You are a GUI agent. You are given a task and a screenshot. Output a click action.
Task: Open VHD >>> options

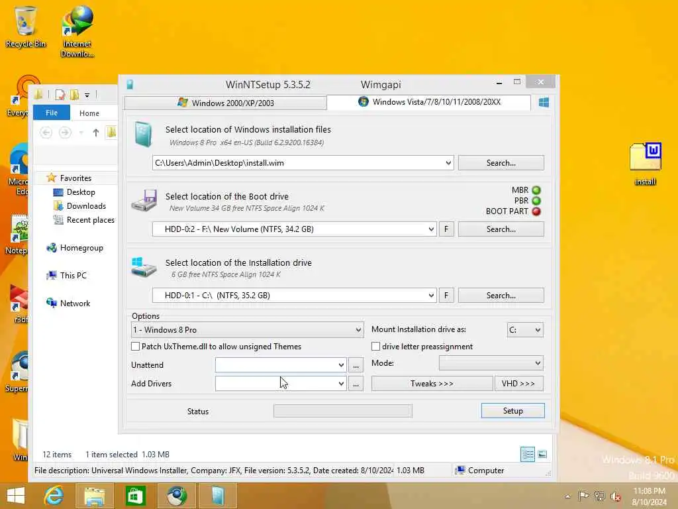pos(518,384)
